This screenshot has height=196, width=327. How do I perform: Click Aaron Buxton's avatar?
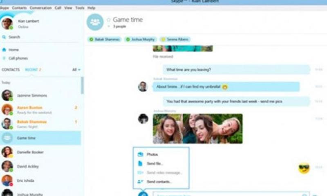(7, 109)
